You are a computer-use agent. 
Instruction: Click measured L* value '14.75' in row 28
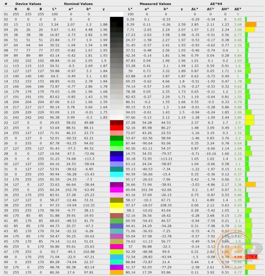click(x=130, y=154)
